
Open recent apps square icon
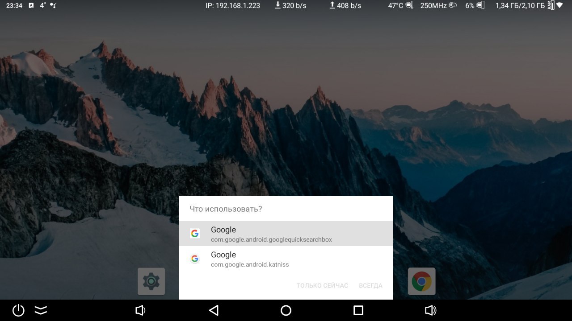point(358,310)
